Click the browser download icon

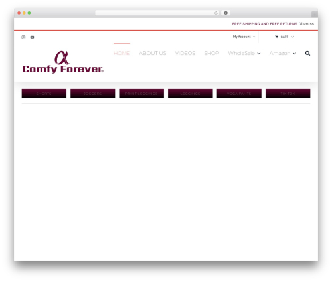point(226,13)
